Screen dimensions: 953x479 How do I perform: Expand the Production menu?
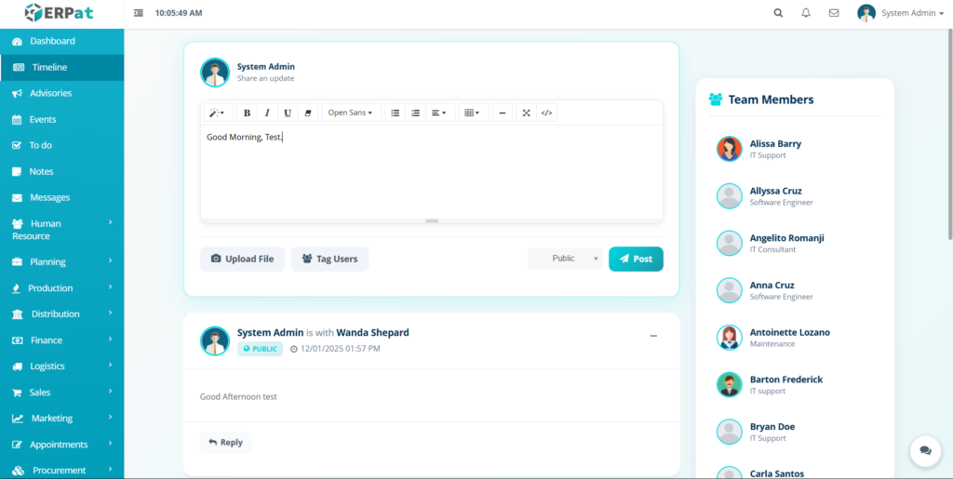pos(62,288)
